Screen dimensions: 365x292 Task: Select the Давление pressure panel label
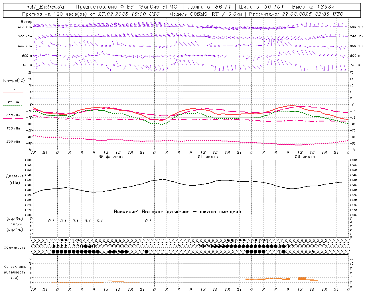(15, 176)
